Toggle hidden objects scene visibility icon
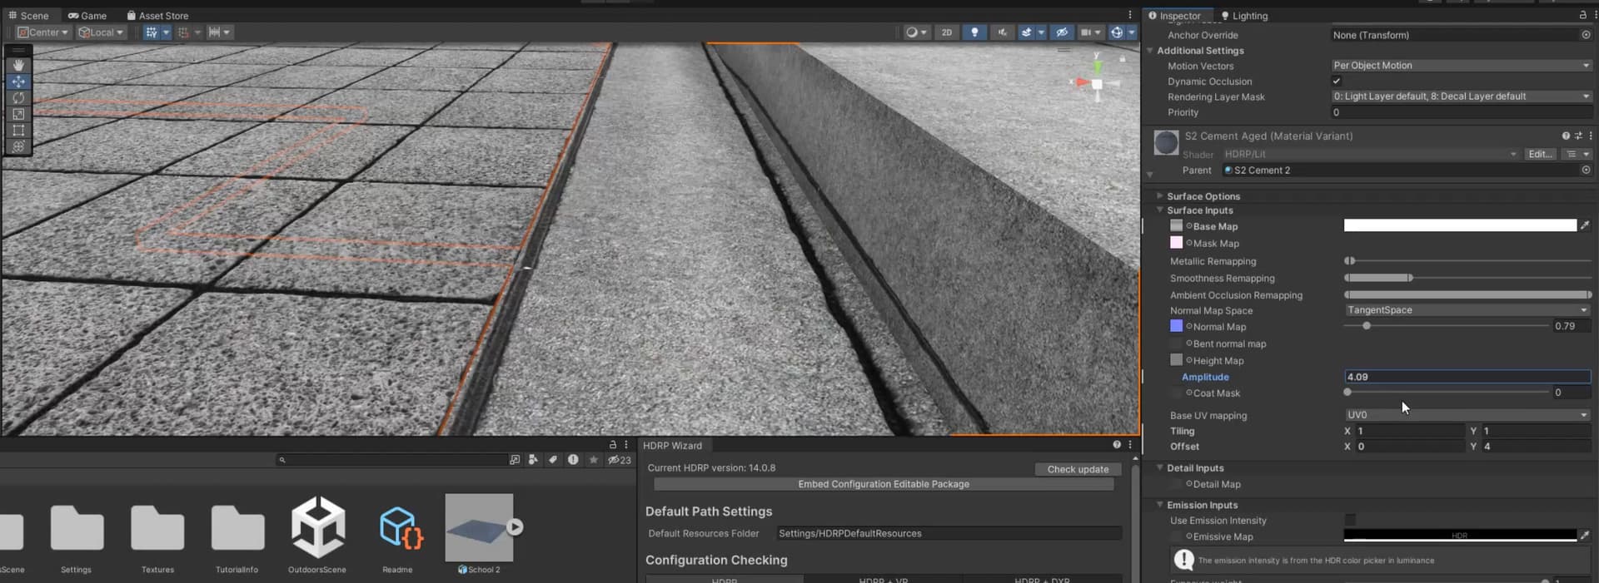The image size is (1599, 583). pyautogui.click(x=1061, y=32)
